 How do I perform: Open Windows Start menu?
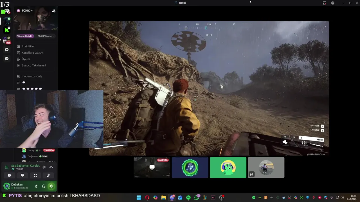139,198
